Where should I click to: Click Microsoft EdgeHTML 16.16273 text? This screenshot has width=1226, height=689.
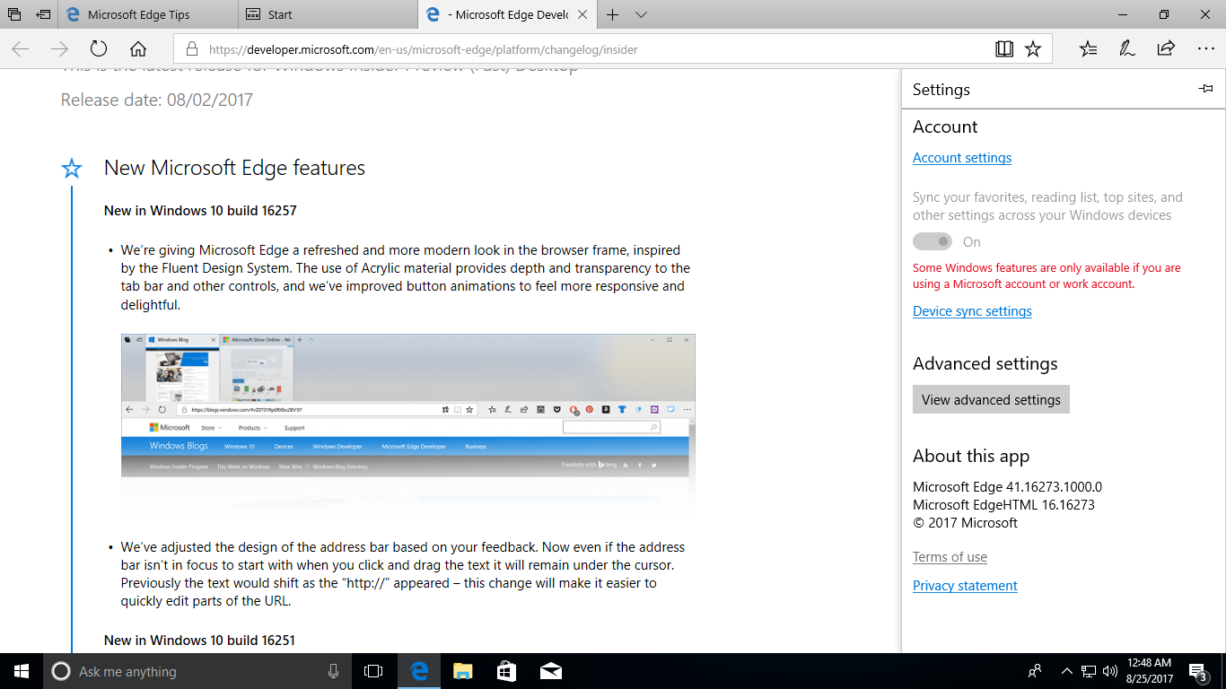pos(1003,504)
